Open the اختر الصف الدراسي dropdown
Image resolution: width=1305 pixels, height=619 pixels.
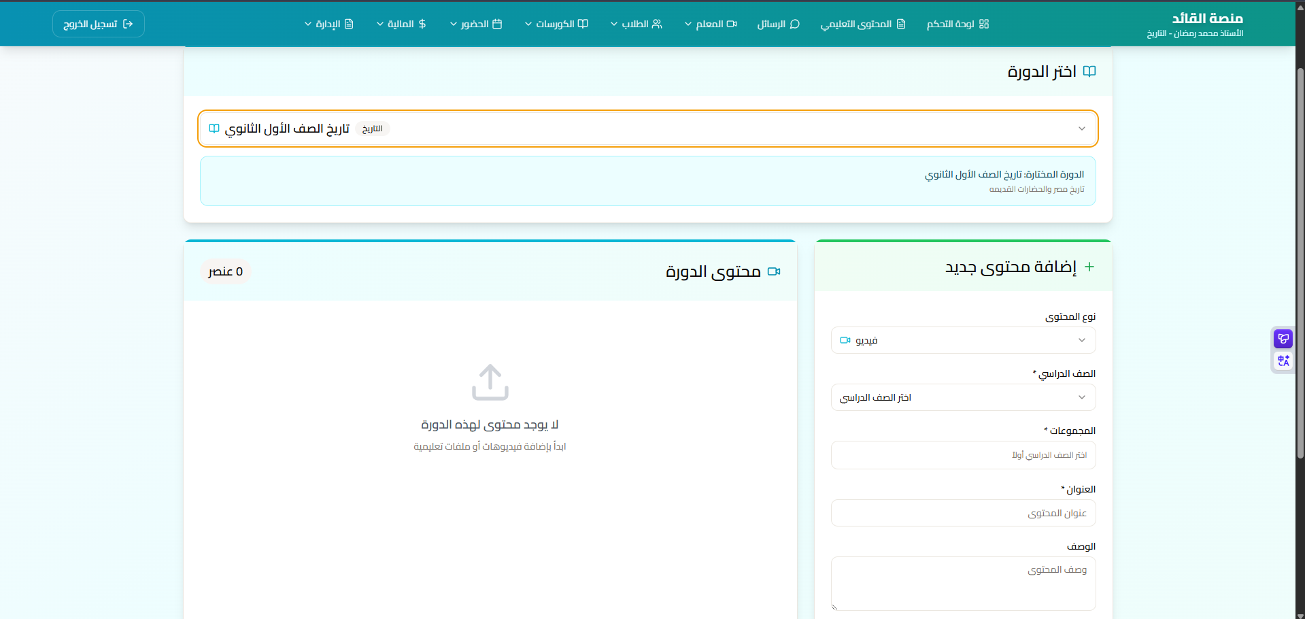point(963,397)
